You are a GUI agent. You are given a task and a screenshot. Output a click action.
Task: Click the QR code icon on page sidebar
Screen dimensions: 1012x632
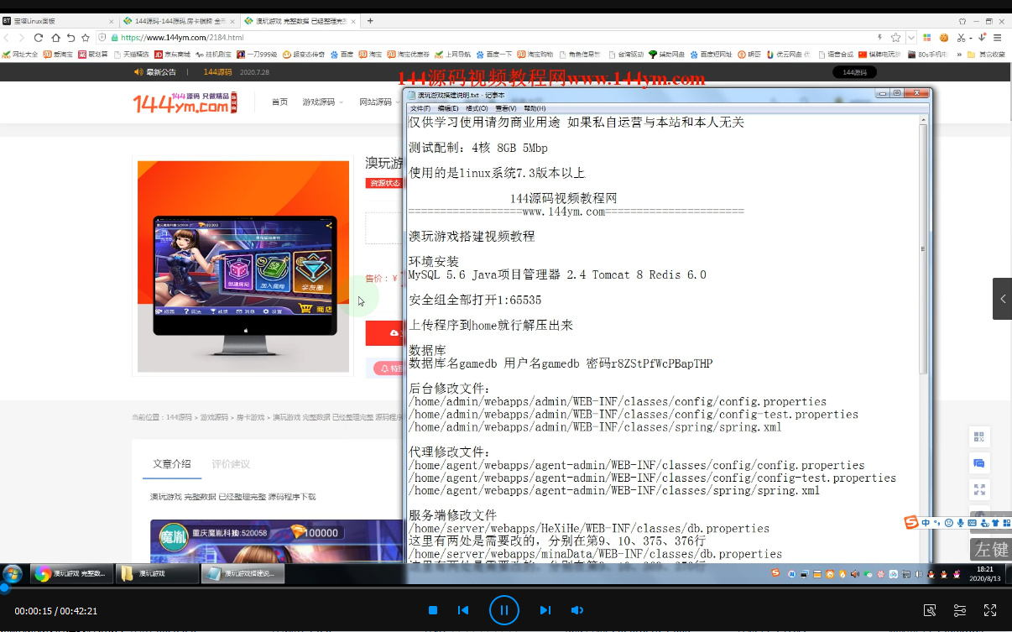[978, 437]
